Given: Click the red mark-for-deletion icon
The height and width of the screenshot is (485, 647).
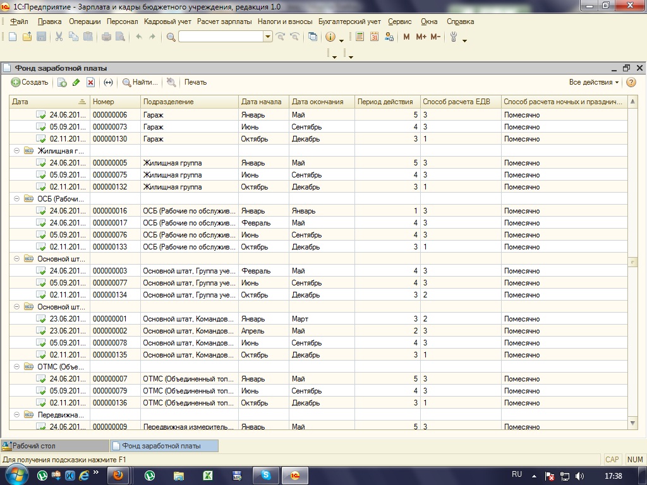Looking at the screenshot, I should [90, 83].
